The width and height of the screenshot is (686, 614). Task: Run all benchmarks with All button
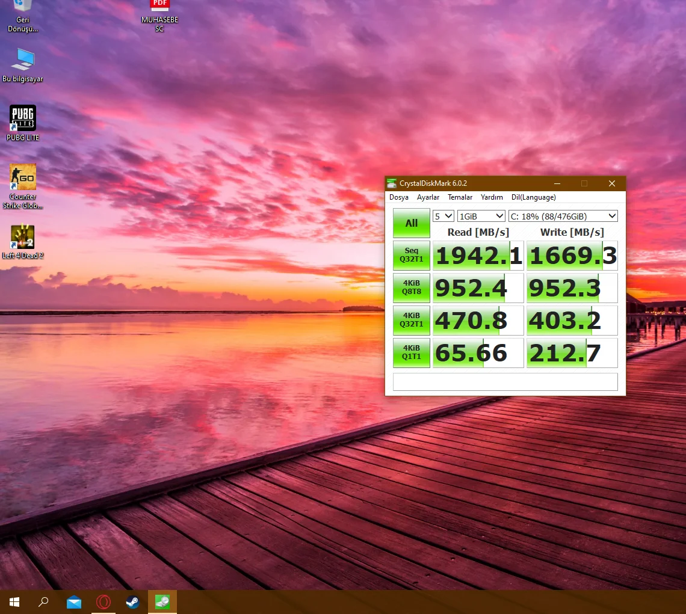[411, 223]
